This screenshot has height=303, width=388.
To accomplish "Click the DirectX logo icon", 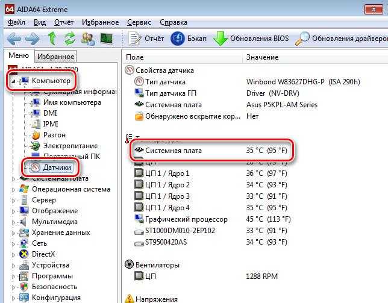I will [x=24, y=254].
